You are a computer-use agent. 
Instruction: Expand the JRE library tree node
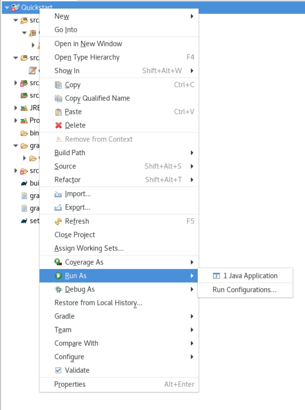click(x=15, y=108)
